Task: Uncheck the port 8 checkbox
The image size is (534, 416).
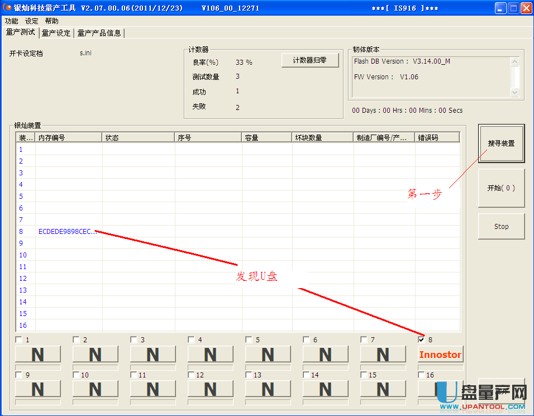Action: click(422, 340)
